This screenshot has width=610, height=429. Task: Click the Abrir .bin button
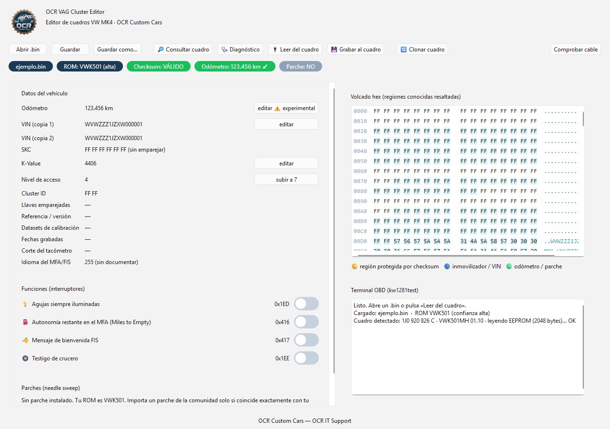coord(28,49)
